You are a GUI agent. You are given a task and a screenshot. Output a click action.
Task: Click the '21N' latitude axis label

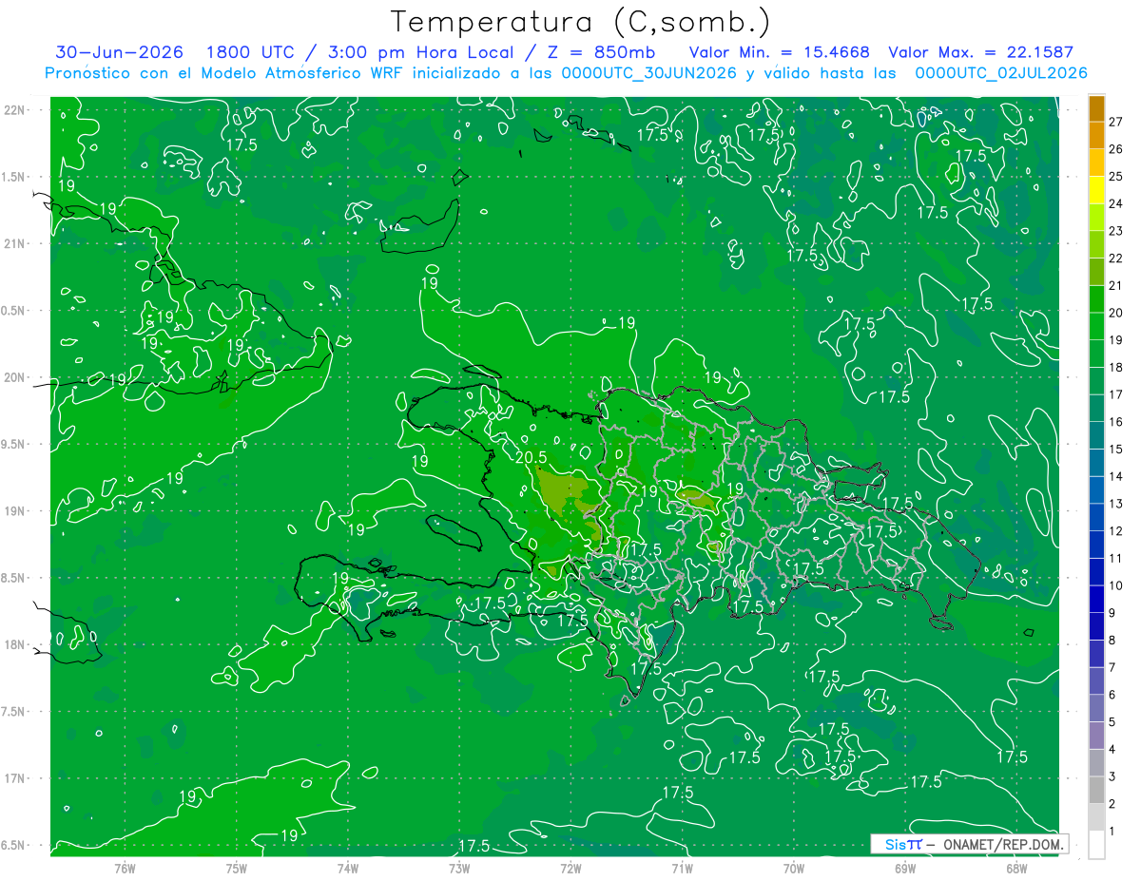tap(14, 244)
